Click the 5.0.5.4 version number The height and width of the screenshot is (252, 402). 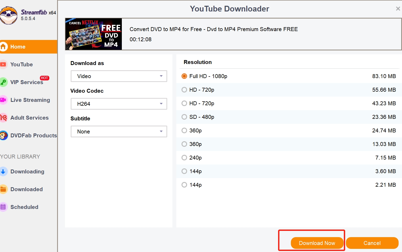click(x=28, y=19)
